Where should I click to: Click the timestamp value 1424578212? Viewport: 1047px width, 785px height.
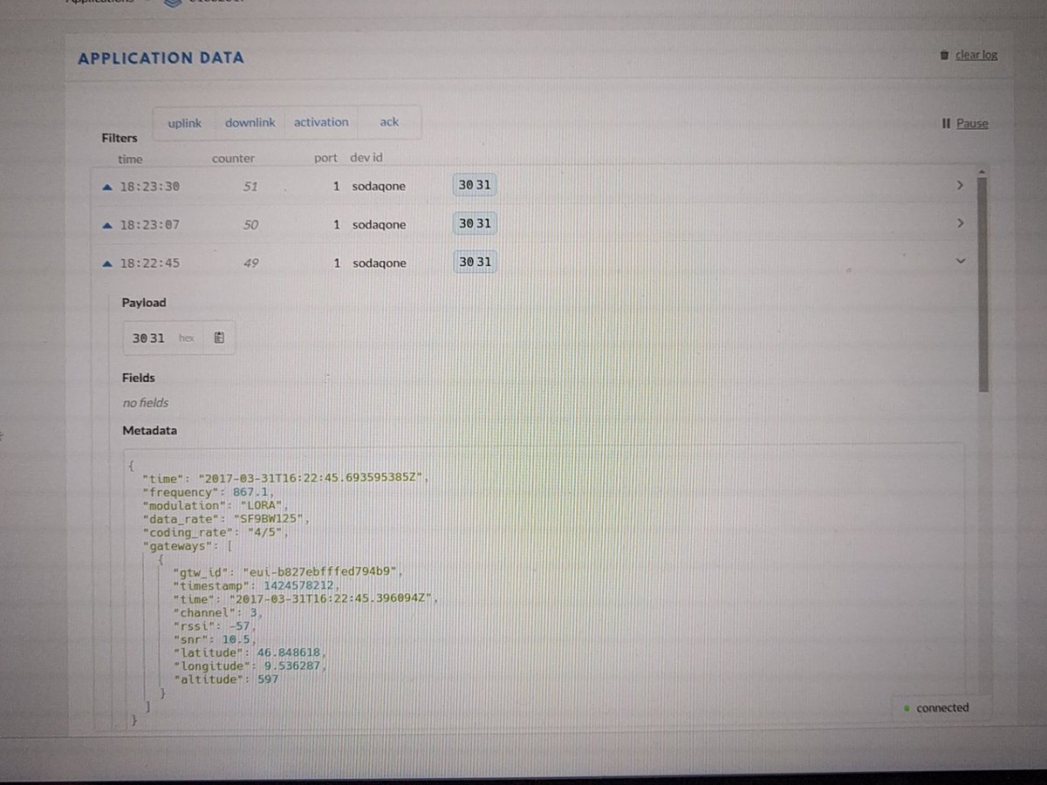(298, 585)
